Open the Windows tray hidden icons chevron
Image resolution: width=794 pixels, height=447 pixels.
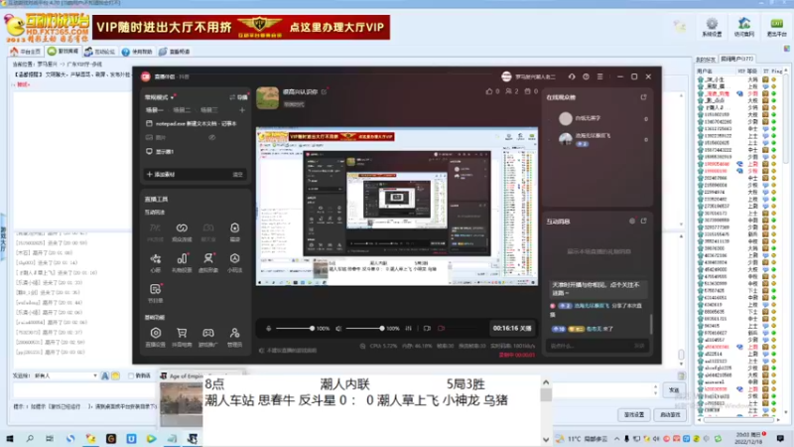[616, 439]
